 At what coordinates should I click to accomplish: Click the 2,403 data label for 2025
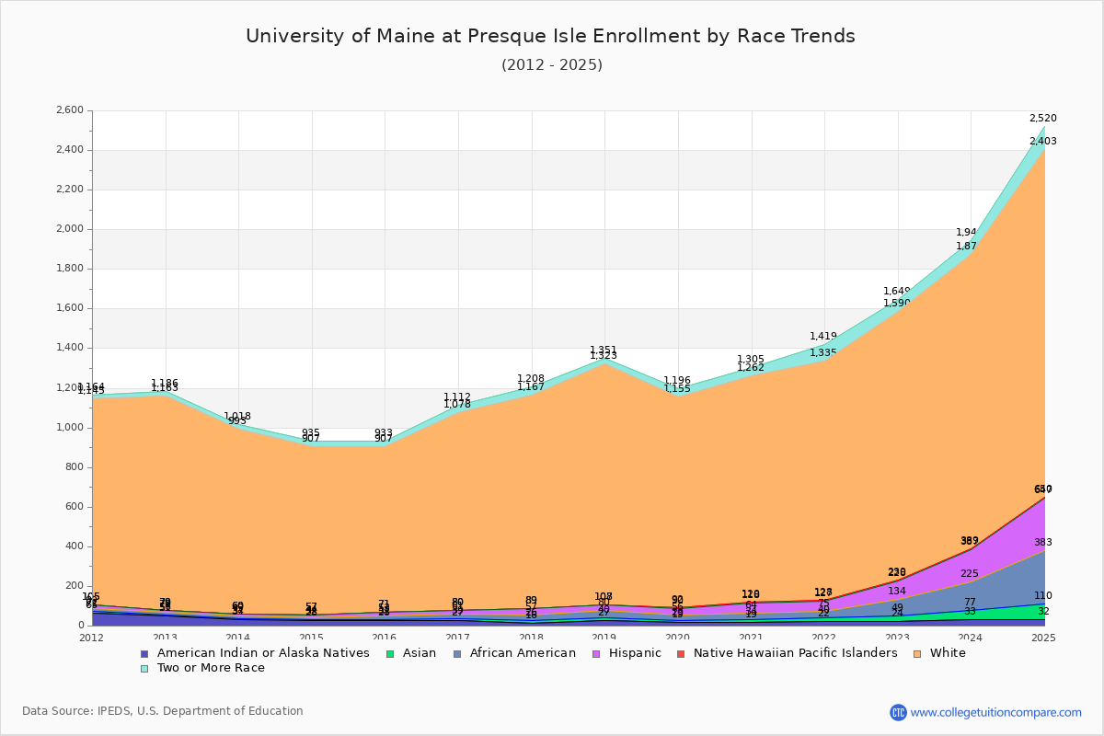(x=1042, y=142)
